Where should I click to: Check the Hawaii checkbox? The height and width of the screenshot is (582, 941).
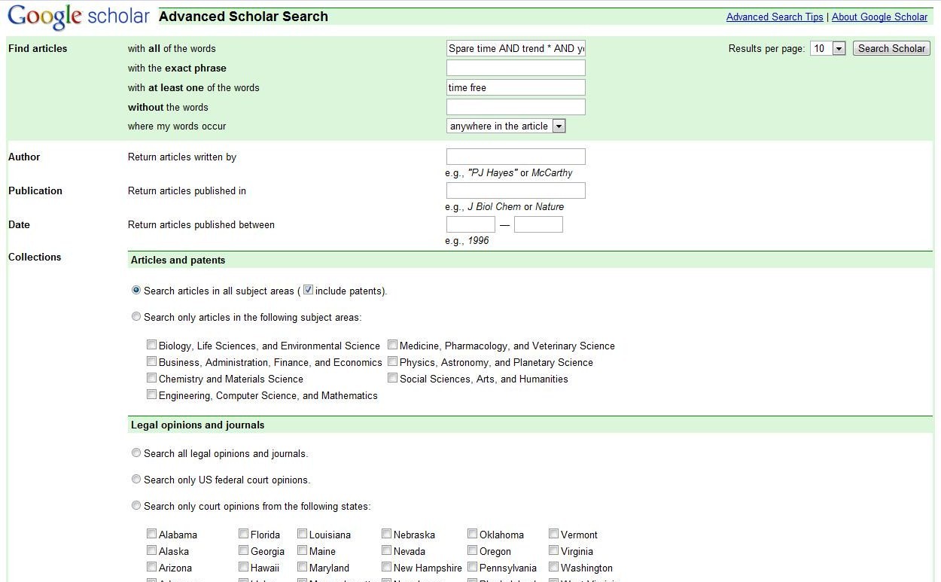(244, 567)
